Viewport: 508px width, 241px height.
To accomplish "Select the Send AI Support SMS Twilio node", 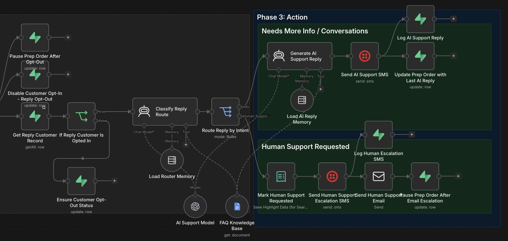I will (365, 56).
